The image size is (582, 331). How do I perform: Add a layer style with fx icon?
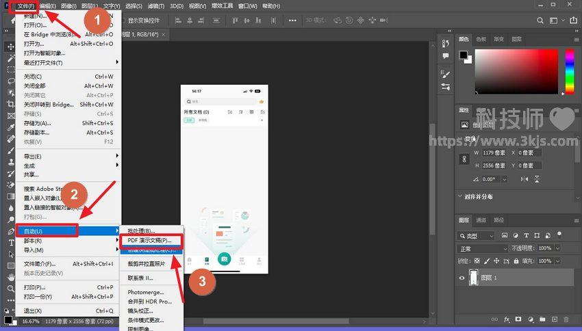(507, 319)
